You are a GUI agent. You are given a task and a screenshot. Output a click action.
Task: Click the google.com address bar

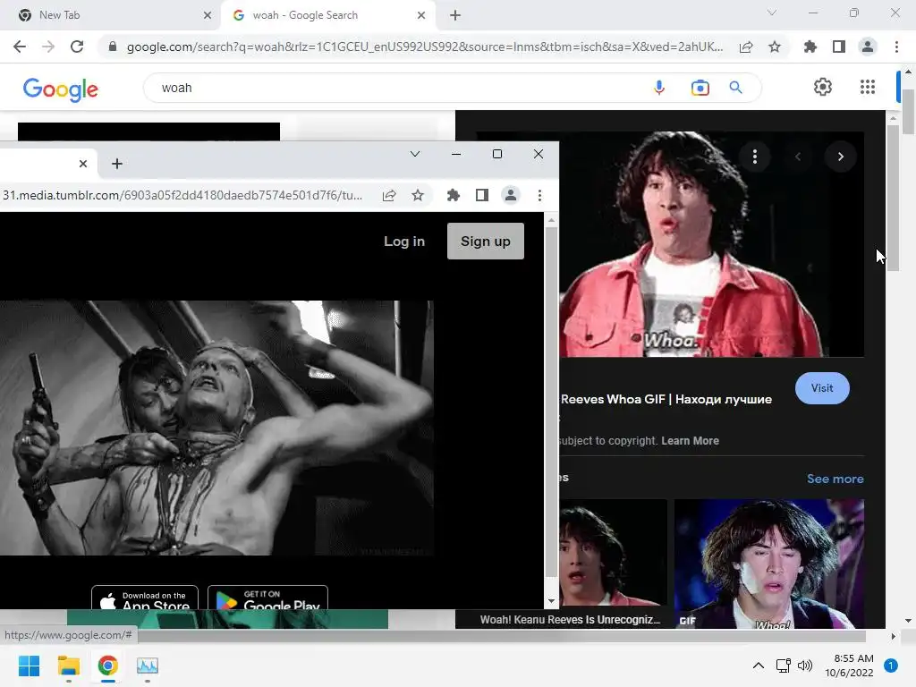pyautogui.click(x=425, y=47)
